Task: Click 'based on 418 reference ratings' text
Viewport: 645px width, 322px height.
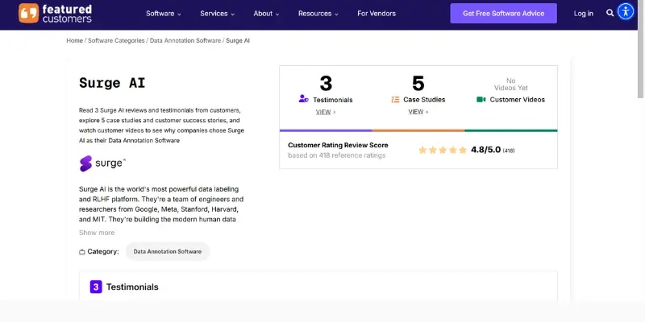Action: (336, 155)
